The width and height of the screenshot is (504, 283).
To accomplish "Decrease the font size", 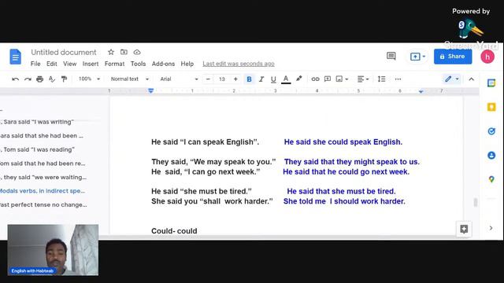I will point(208,79).
